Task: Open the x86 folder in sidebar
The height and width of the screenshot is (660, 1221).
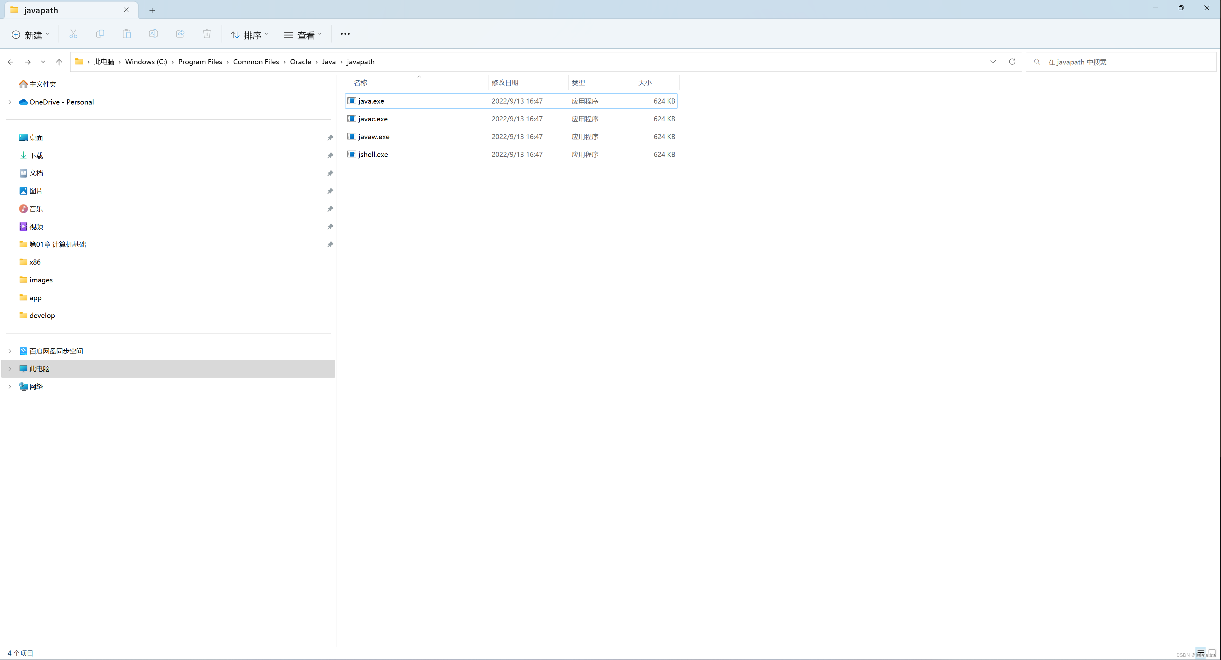Action: point(35,262)
